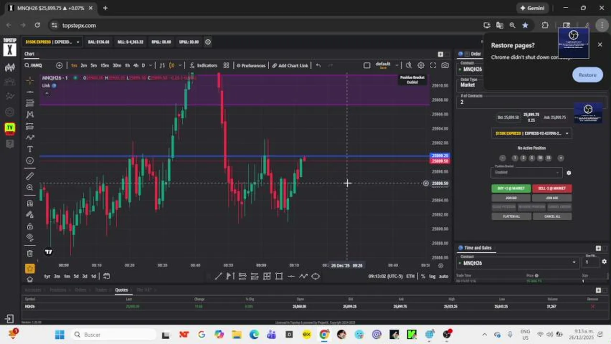Select the trend line drawing tool
Image resolution: width=611 pixels, height=344 pixels.
point(30,92)
